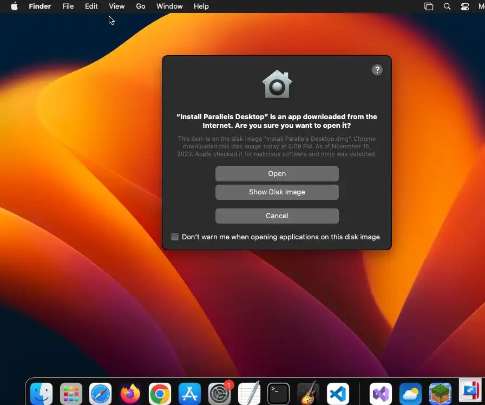
Task: Open the Weather app from the Dock
Action: pos(410,394)
